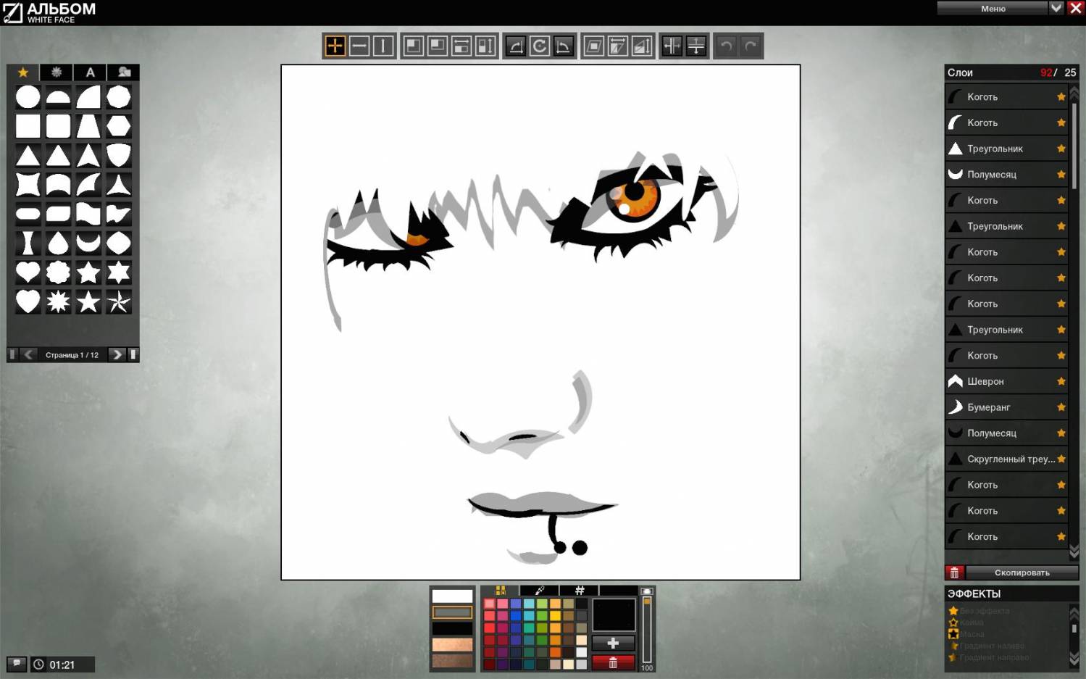Switch to the text 'A' shapes tab
1086x679 pixels.
(90, 72)
